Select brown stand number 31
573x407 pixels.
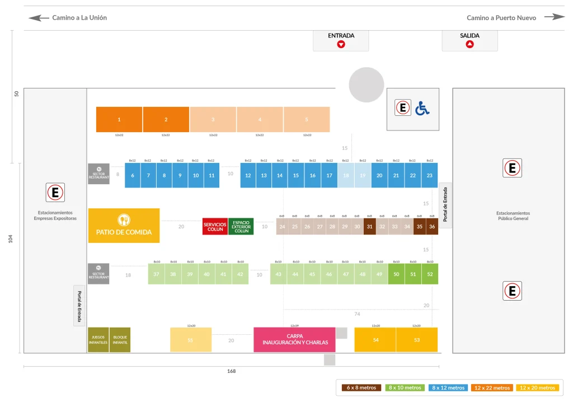pyautogui.click(x=370, y=227)
